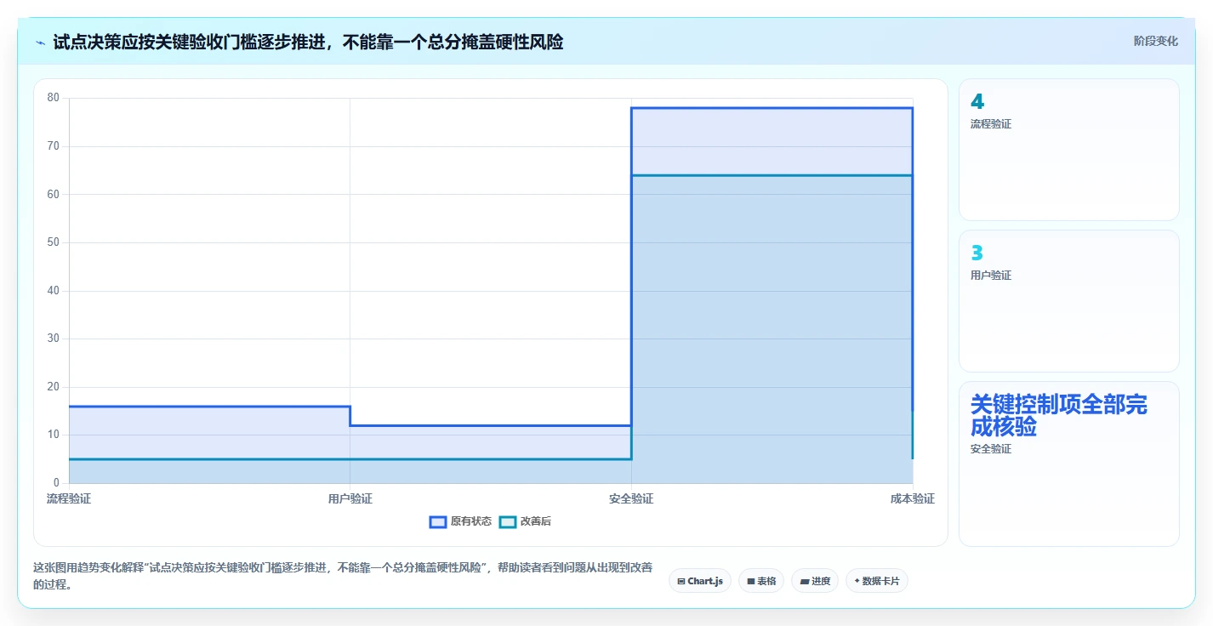
Task: Click the 70 y-axis tick label
Action: tap(54, 146)
